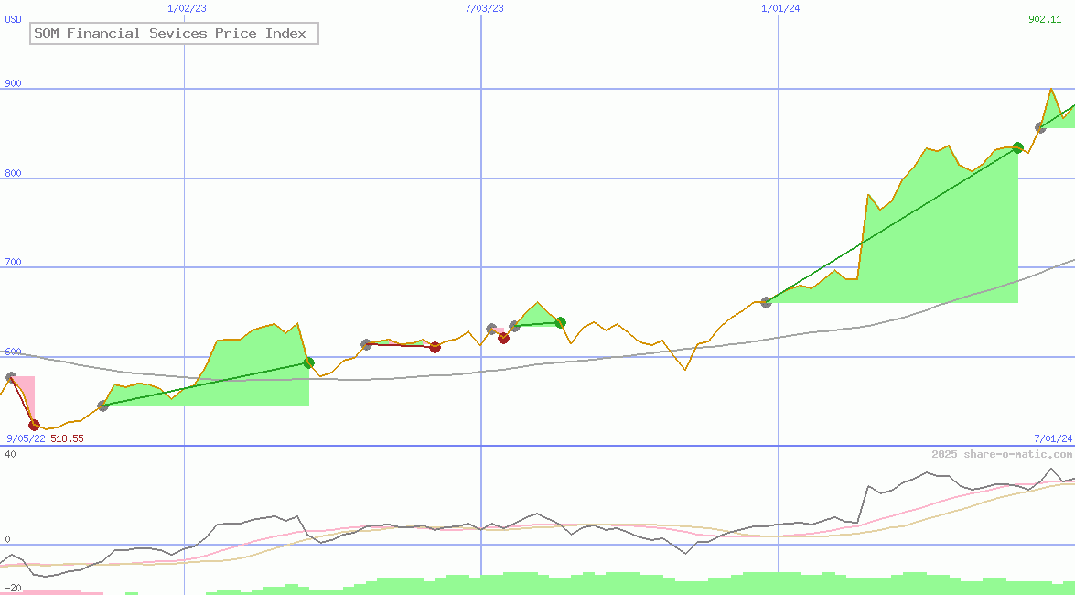Screen dimensions: 1075x595
Task: Click red marker ending the flat red trade line
Action: (435, 347)
